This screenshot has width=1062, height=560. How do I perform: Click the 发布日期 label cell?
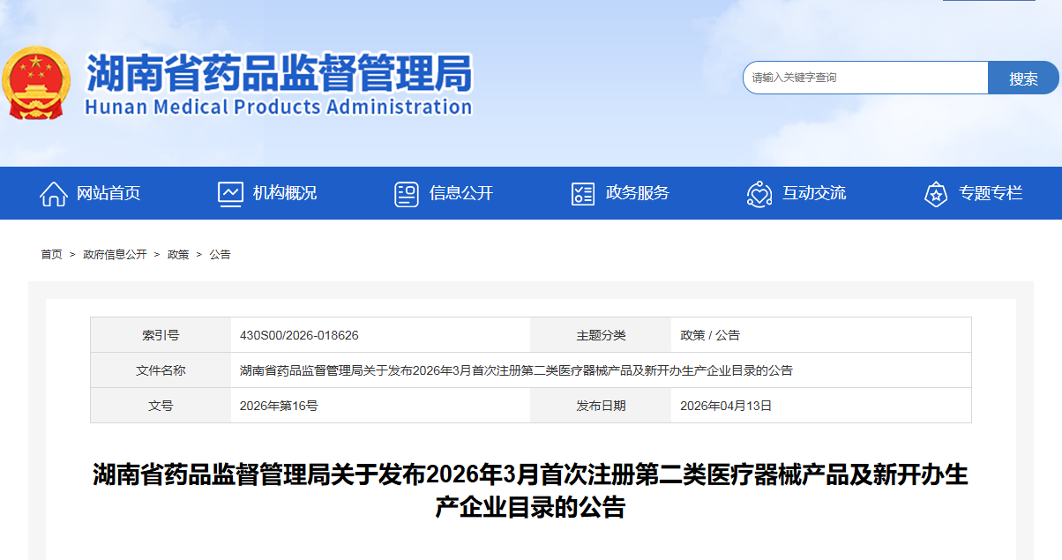tap(601, 406)
